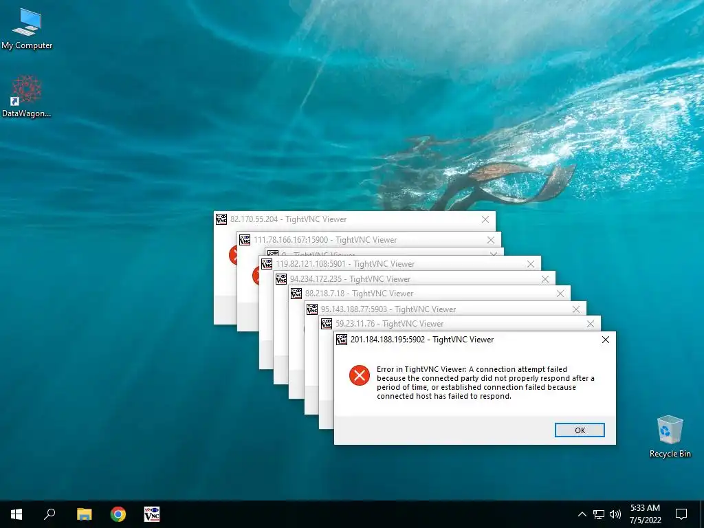Click the VNC icon in the 119.82.121.108:5901 title bar
The width and height of the screenshot is (704, 528).
pyautogui.click(x=267, y=264)
